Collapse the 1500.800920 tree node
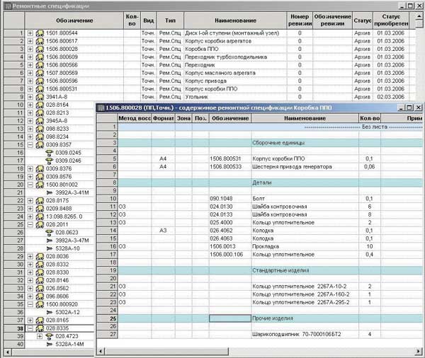 click(x=30, y=304)
